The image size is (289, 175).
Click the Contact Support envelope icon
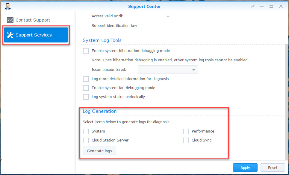[x=10, y=20]
